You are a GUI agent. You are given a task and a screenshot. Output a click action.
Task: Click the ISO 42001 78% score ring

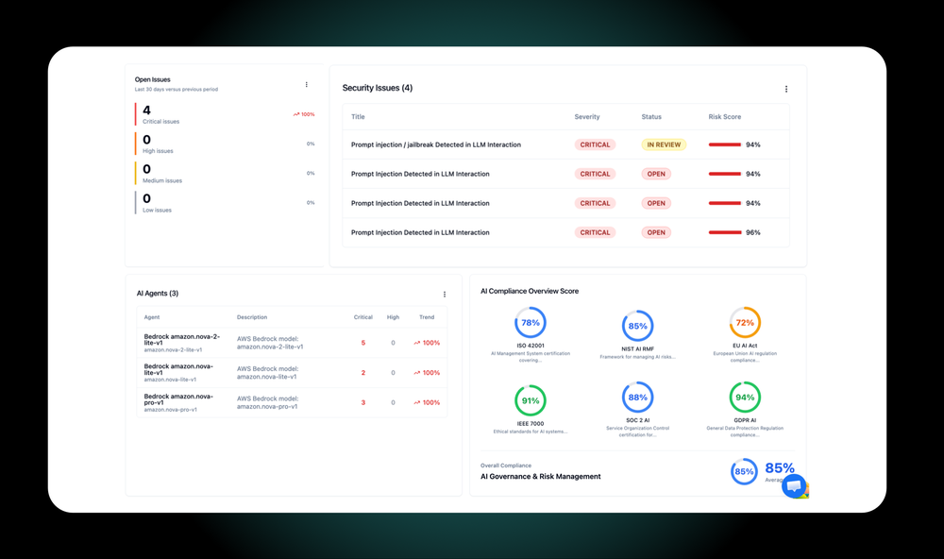[x=531, y=323]
